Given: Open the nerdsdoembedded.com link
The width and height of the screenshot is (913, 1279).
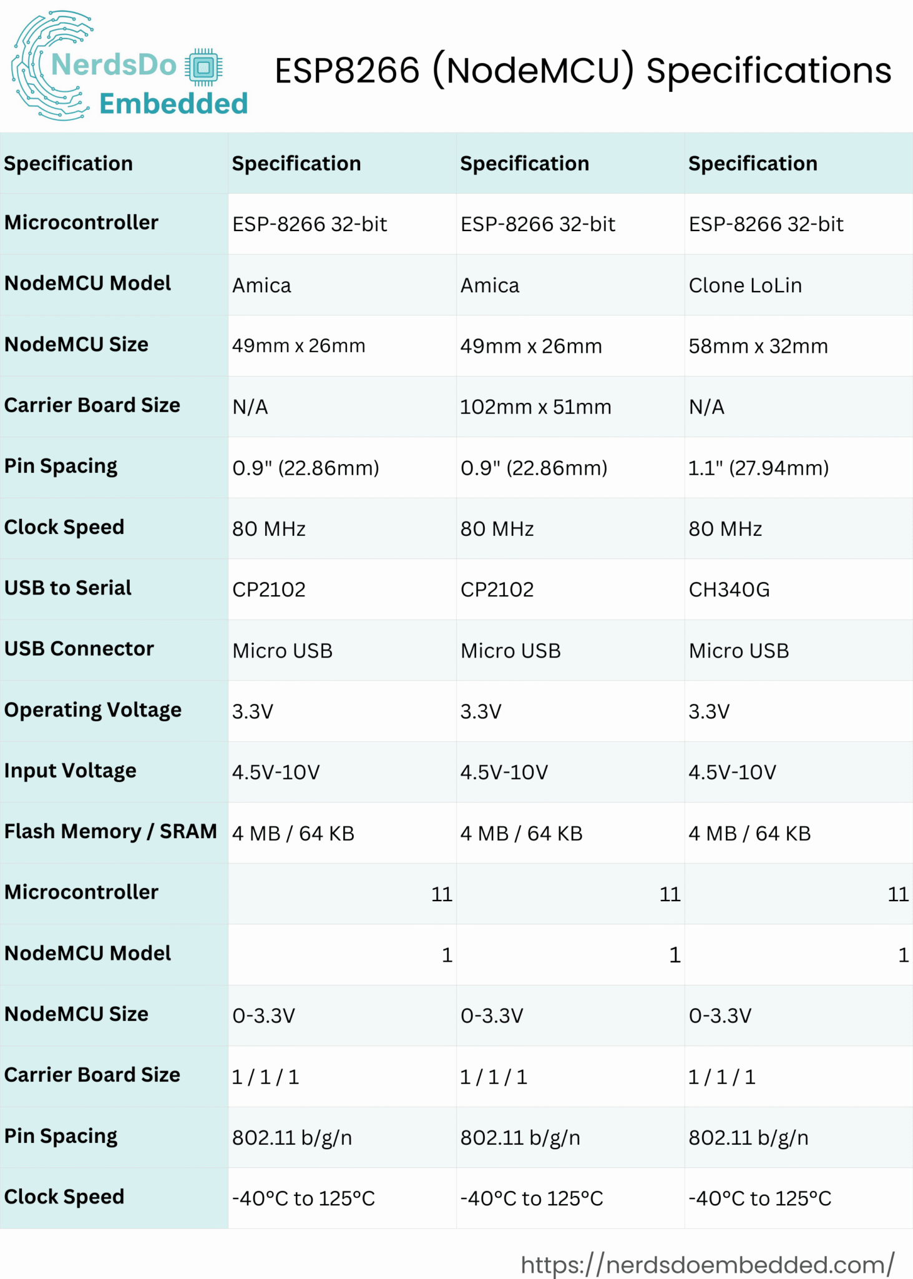Looking at the screenshot, I should (707, 1265).
